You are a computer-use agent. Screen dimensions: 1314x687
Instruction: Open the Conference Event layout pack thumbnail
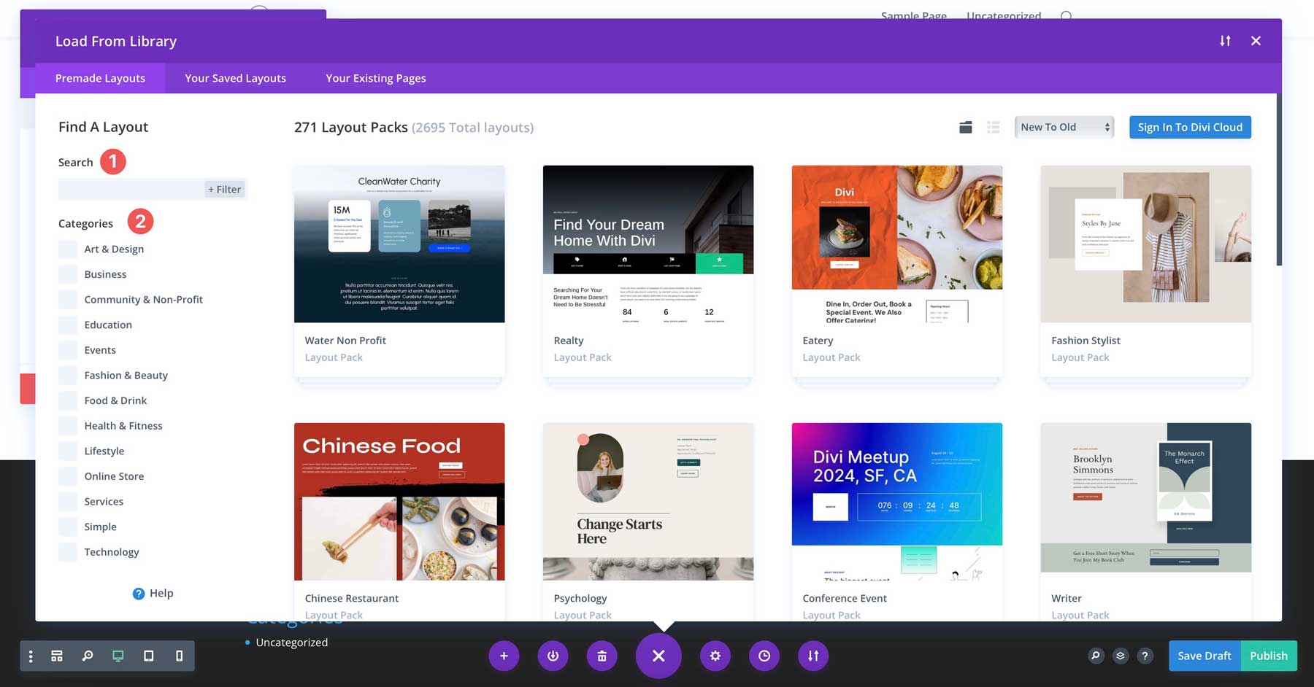point(897,502)
